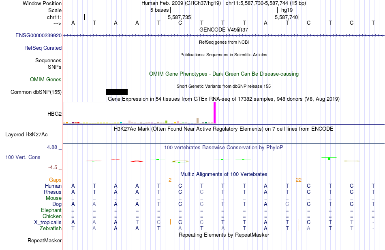Click the RefSeq genes from NCBI title

(224, 42)
